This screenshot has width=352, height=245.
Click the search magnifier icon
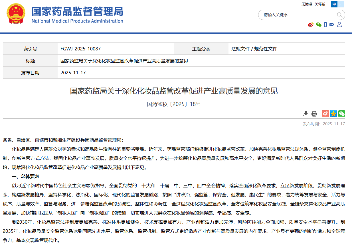click(x=339, y=15)
